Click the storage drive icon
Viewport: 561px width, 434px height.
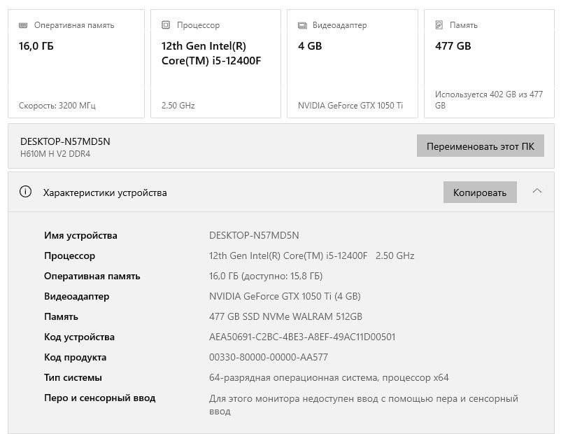pos(439,25)
